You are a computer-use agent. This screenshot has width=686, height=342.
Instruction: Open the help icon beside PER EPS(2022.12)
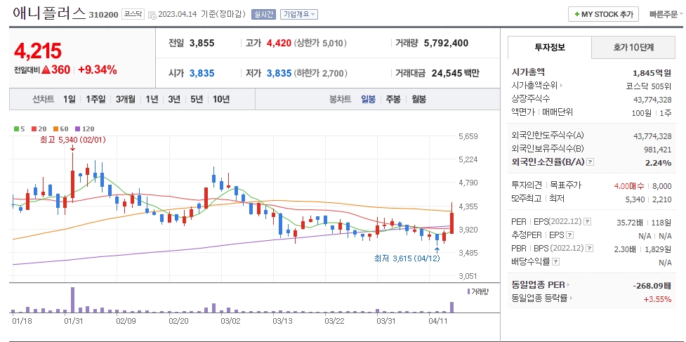[588, 222]
